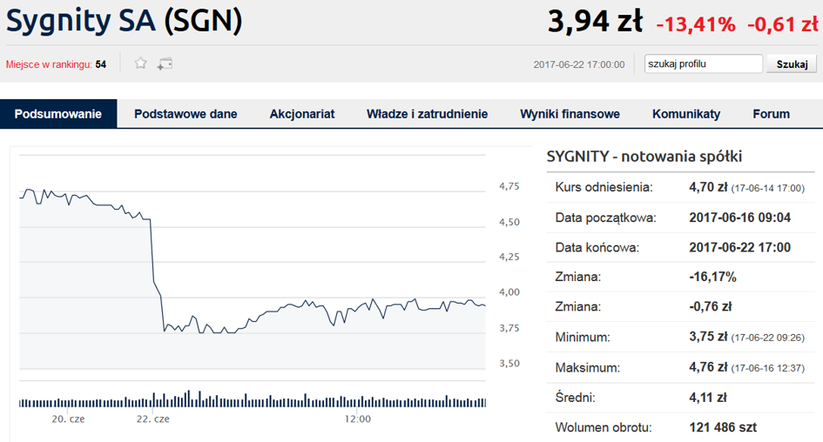
Task: Click the 3,50 price axis label
Action: (509, 364)
